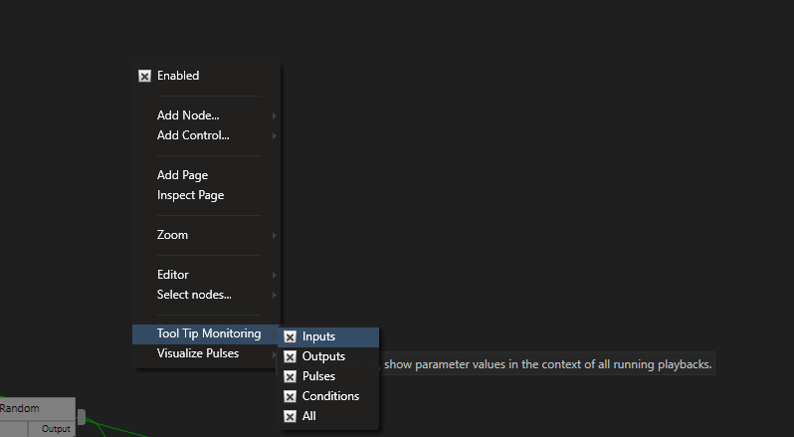Toggle the Enabled checkbox
Screen dimensions: 794x437
click(x=145, y=76)
